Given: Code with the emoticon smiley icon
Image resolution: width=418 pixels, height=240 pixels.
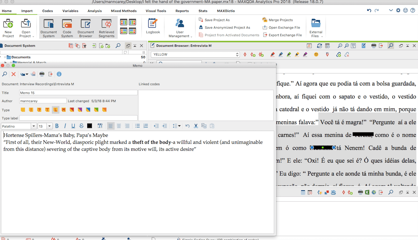Looking at the screenshot, I should pos(316,55).
